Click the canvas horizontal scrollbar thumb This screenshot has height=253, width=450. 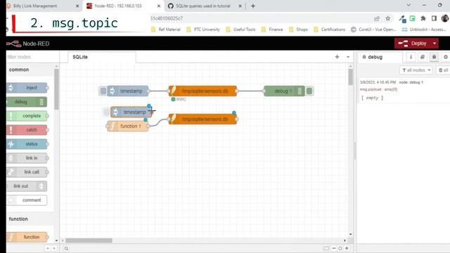coord(89,240)
